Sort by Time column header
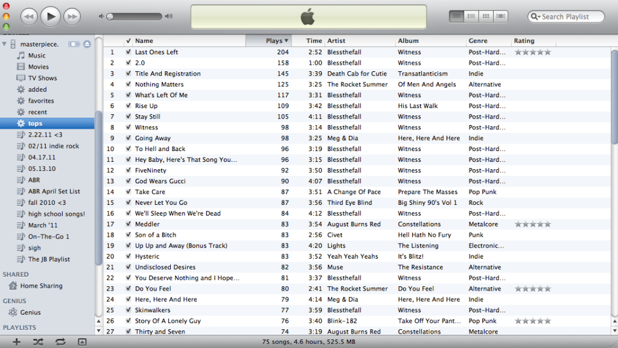Image resolution: width=618 pixels, height=348 pixels. (x=308, y=40)
